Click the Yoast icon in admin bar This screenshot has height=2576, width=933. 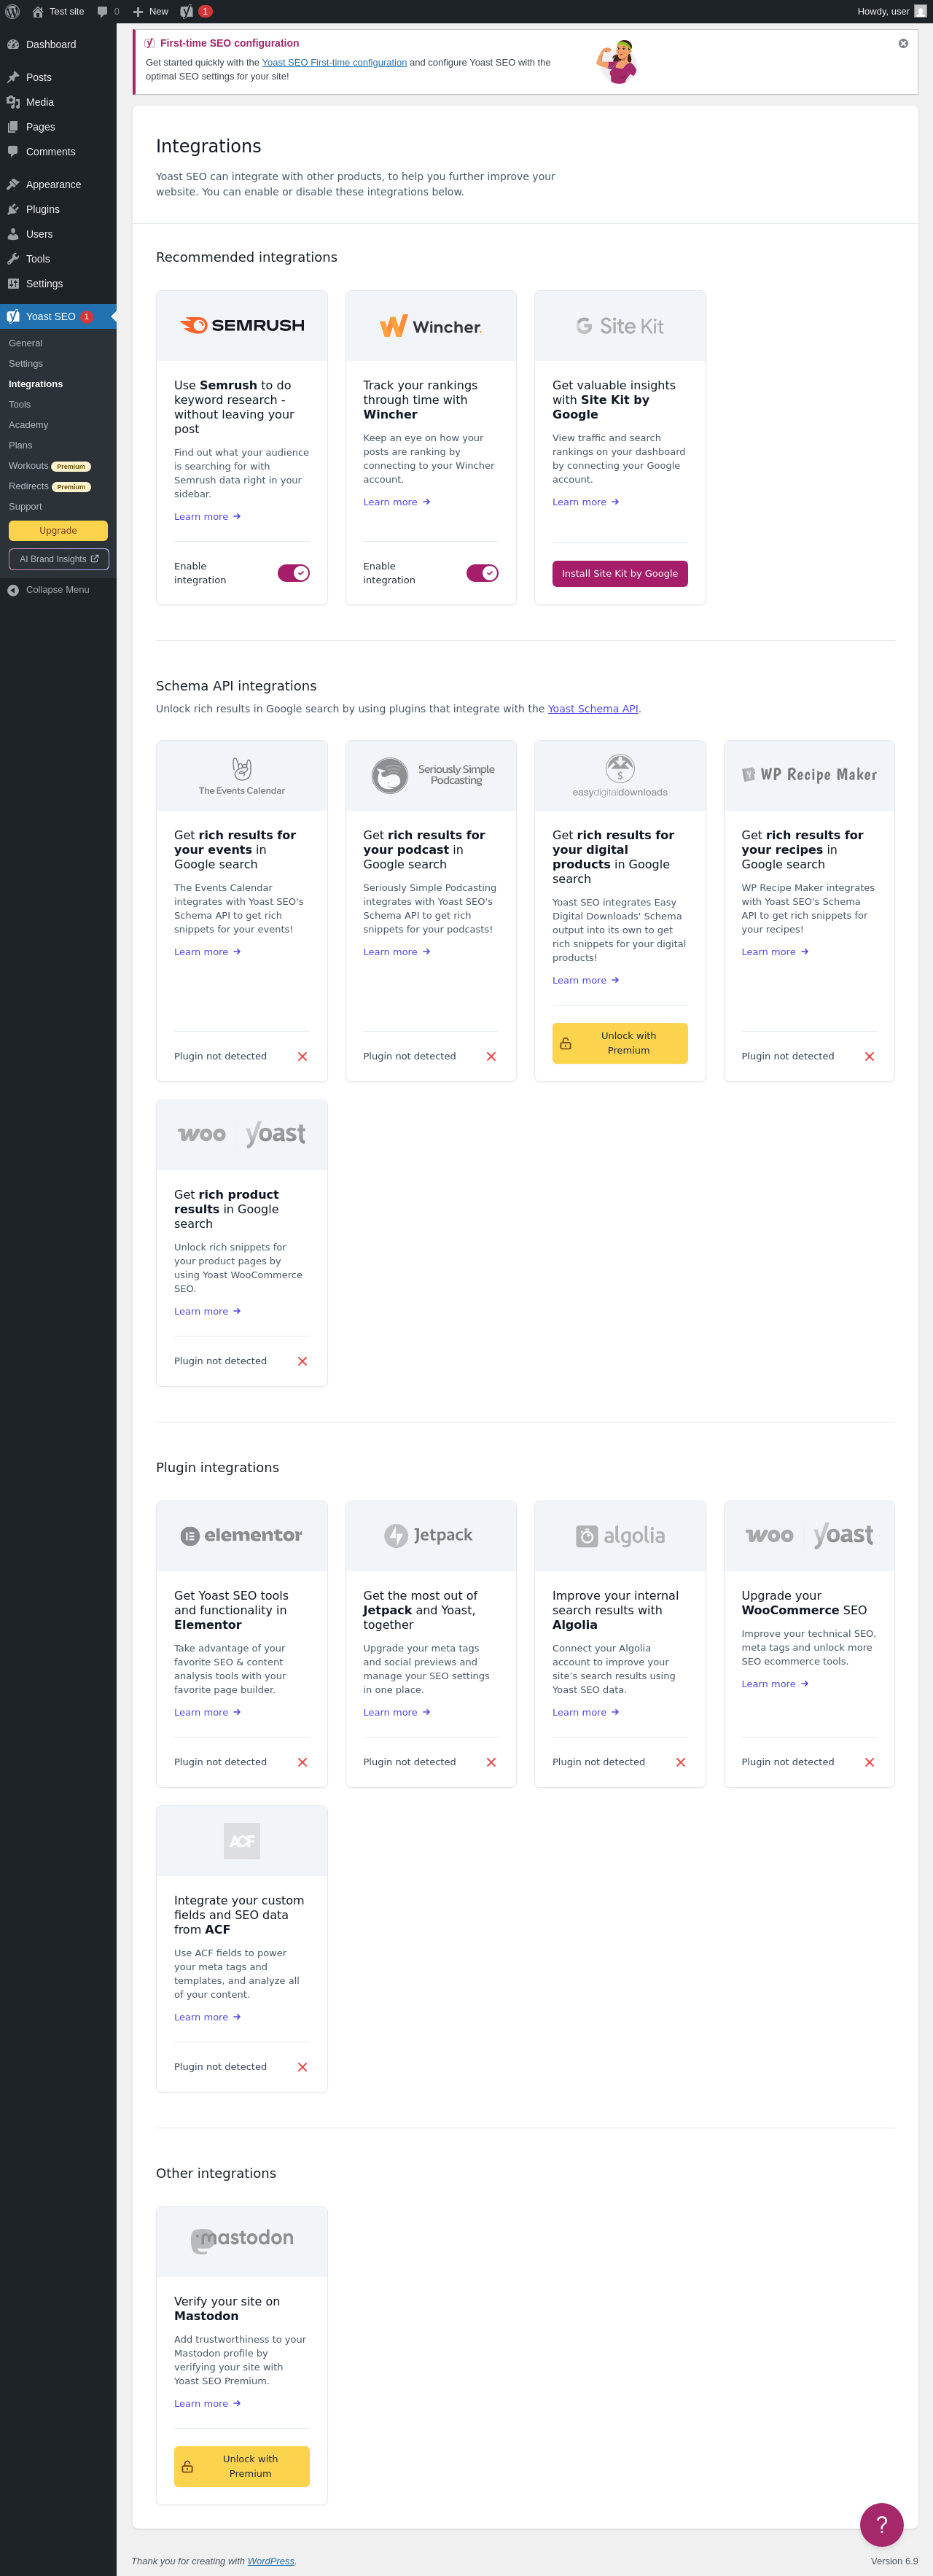(x=187, y=11)
